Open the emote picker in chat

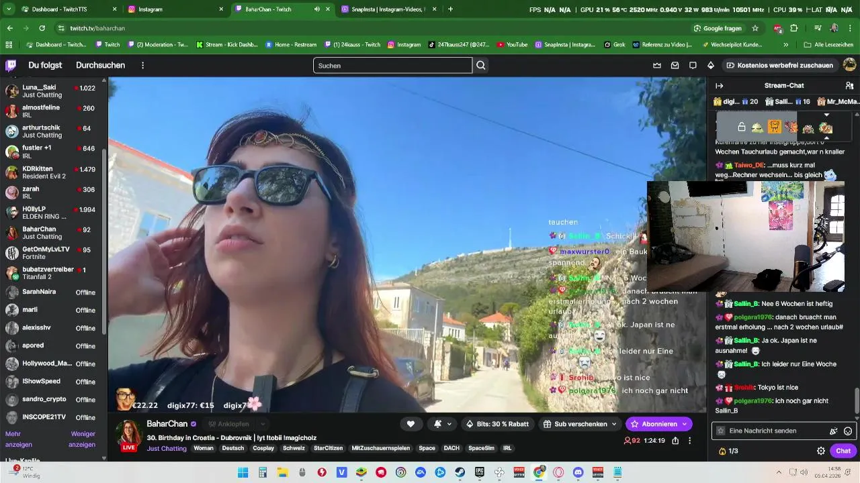tap(848, 431)
